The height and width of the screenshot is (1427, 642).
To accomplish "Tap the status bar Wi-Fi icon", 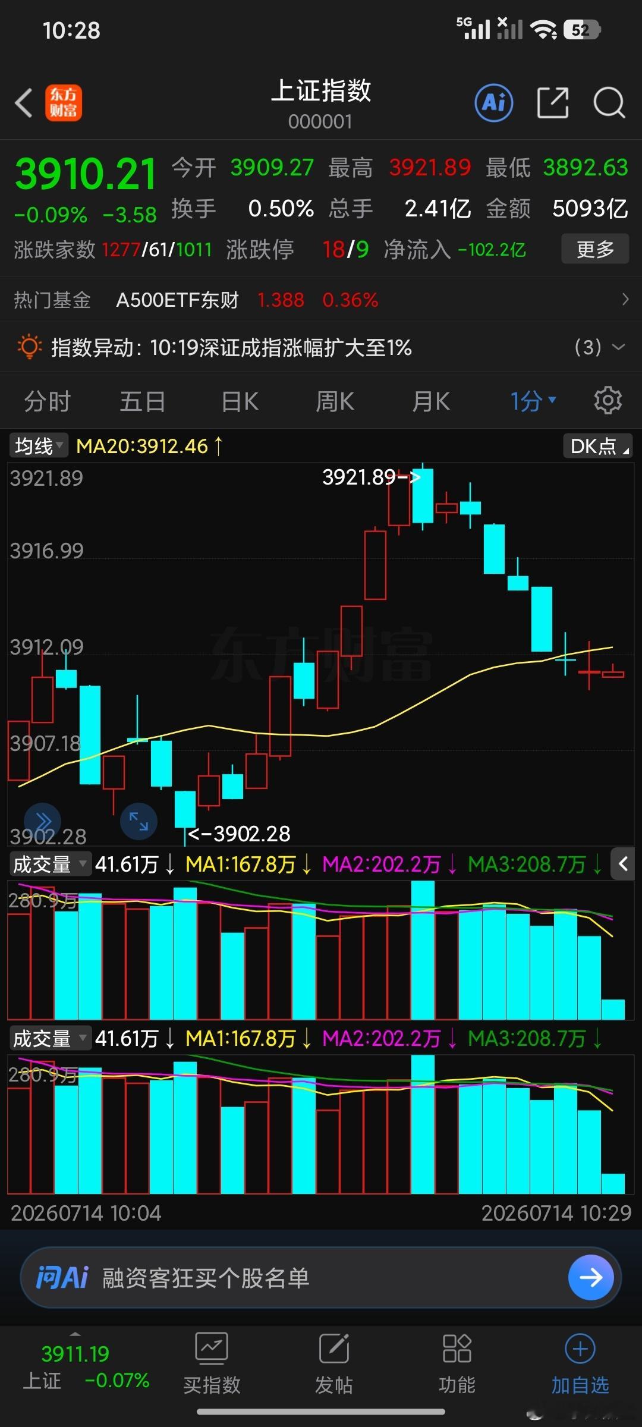I will (x=543, y=29).
